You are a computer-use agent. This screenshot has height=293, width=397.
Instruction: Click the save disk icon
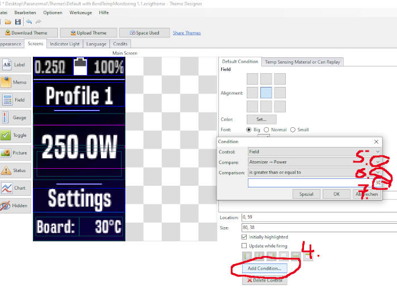point(18,22)
